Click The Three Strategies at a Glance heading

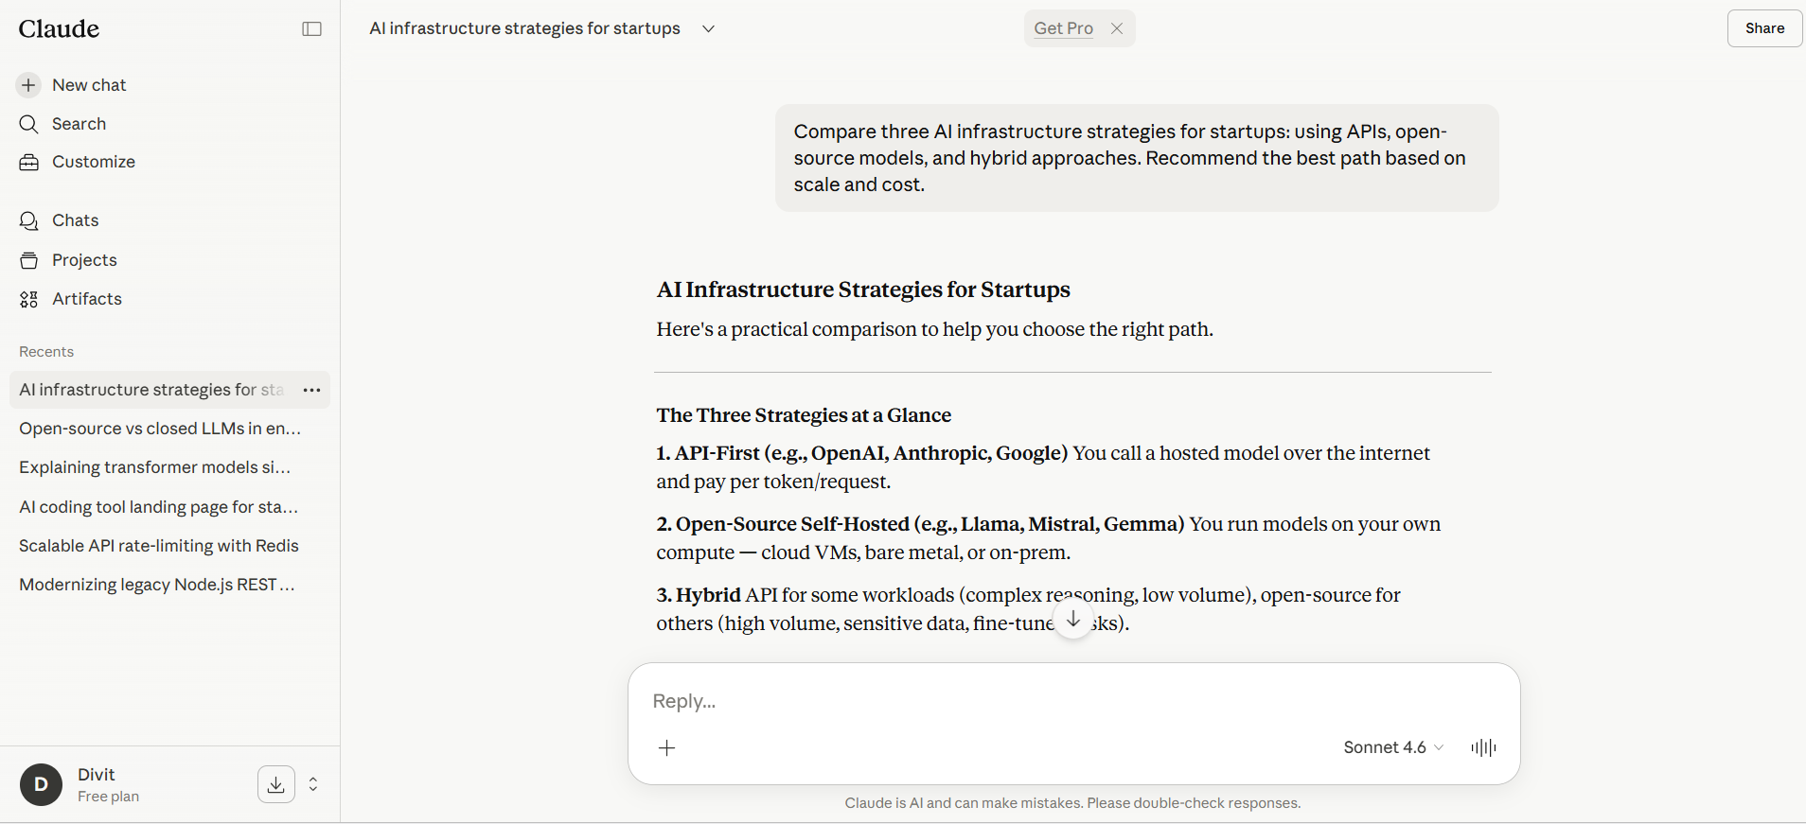pyautogui.click(x=804, y=415)
